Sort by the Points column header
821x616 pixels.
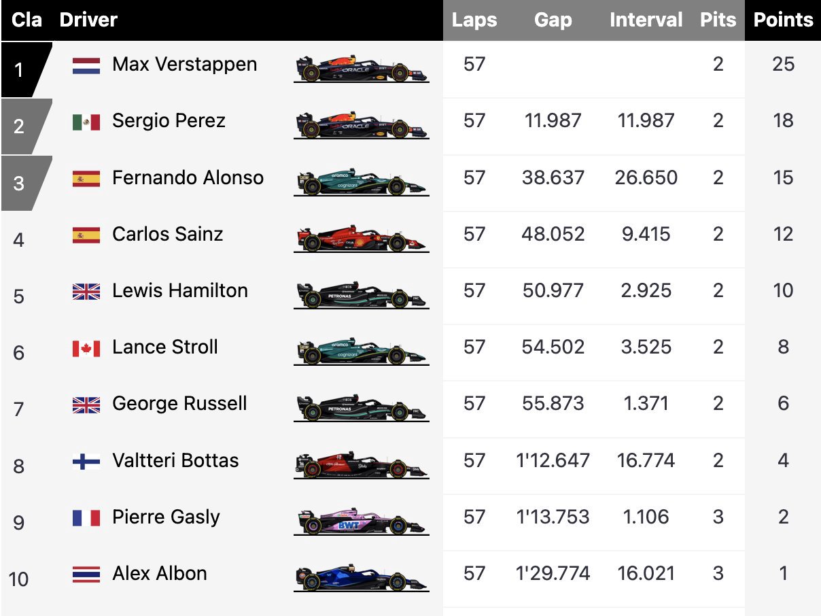[x=783, y=20]
